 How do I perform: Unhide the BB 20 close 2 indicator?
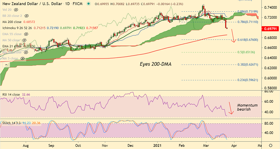coord(26,16)
